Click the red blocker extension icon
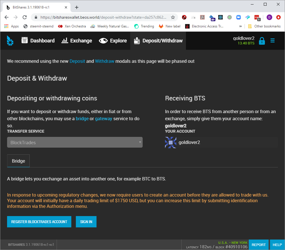The height and width of the screenshot is (250, 285). pyautogui.click(x=184, y=17)
